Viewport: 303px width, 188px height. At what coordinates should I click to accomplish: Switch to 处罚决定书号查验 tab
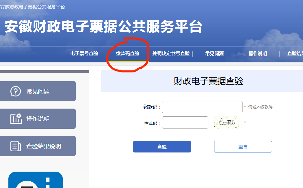pos(171,53)
